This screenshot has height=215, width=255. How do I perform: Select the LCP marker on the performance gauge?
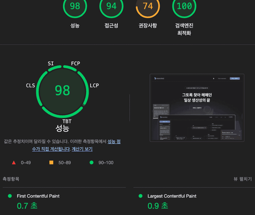click(94, 85)
